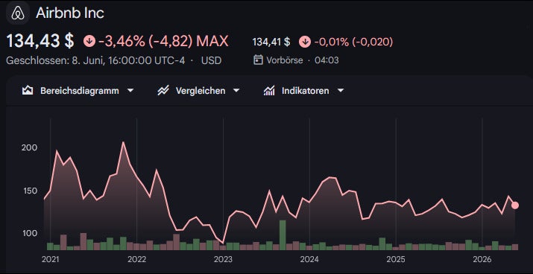This screenshot has width=533, height=274.
Task: Click the 150 y-axis label
Action: [x=31, y=191]
